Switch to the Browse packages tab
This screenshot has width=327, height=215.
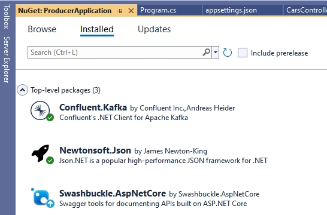42,29
